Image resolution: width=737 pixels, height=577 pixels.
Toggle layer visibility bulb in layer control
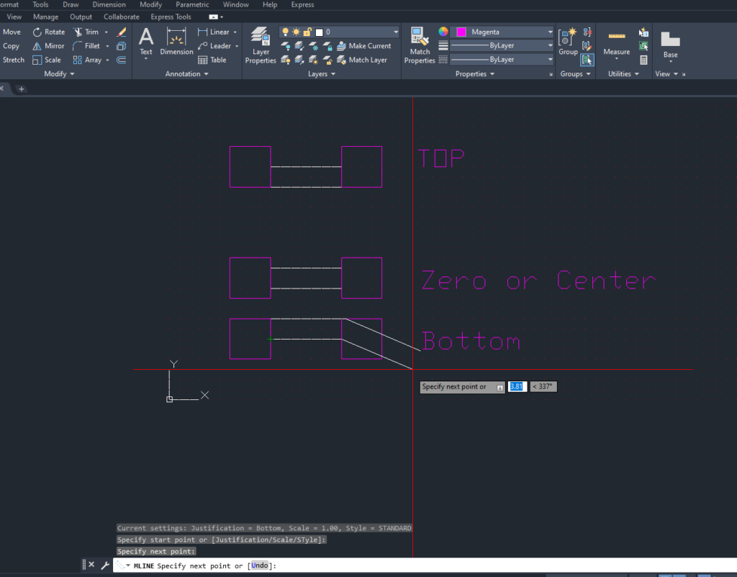coord(286,31)
